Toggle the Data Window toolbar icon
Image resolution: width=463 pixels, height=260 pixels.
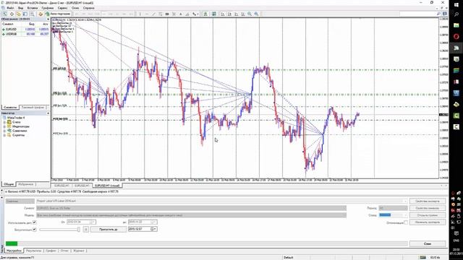(x=25, y=14)
